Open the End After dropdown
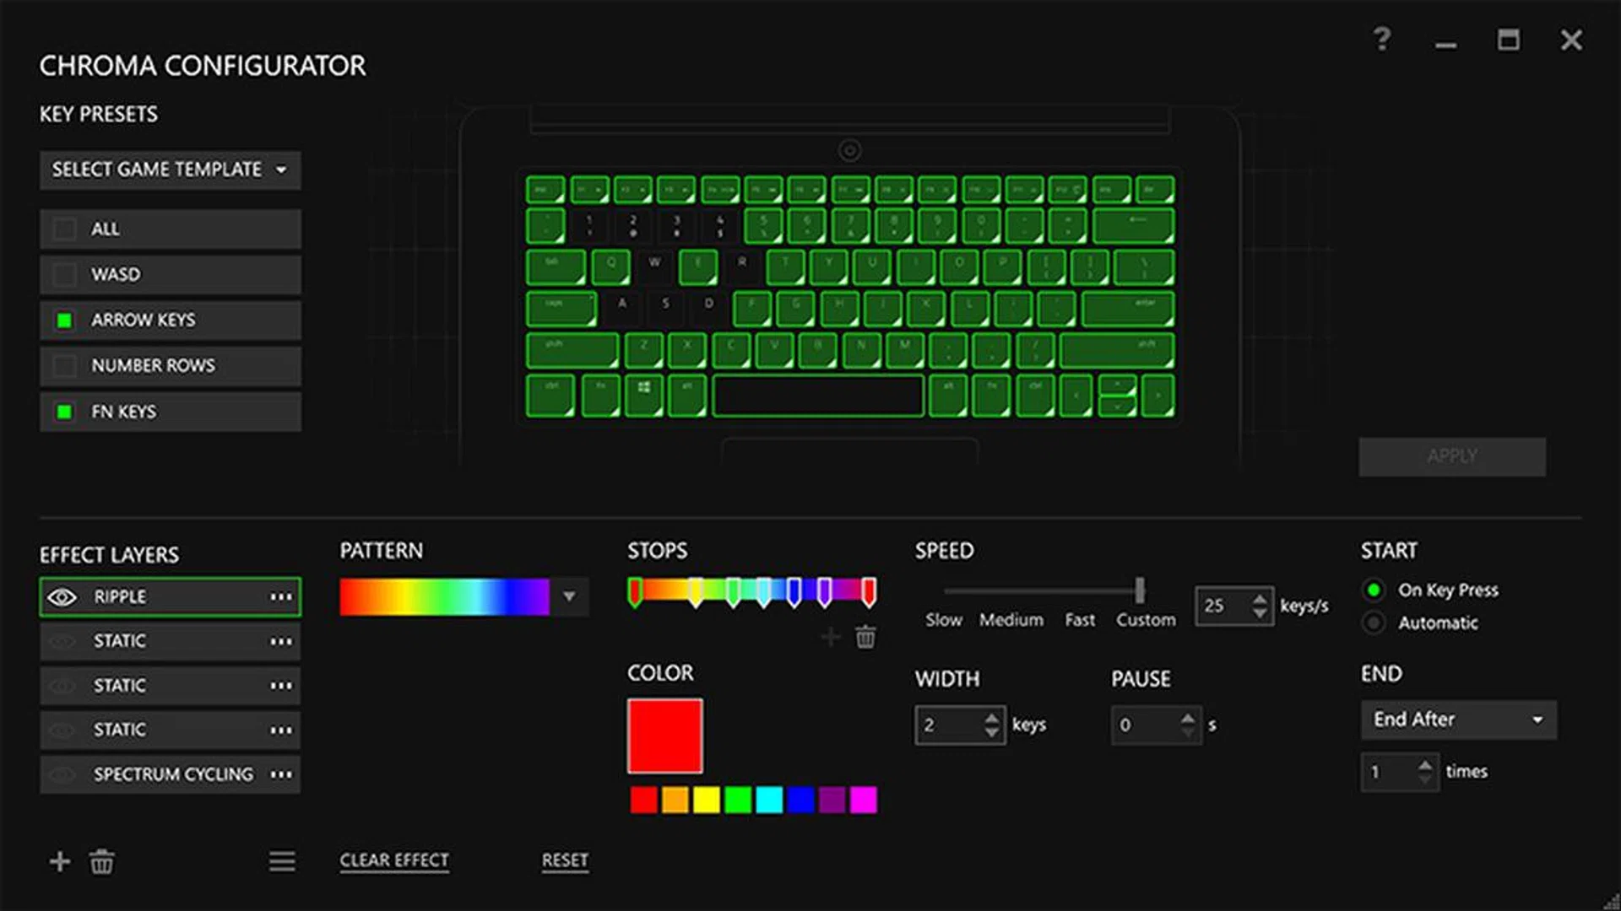Viewport: 1621px width, 911px height. click(x=1458, y=720)
